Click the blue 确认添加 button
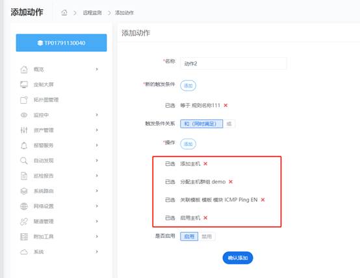This screenshot has width=360, height=278. click(x=238, y=258)
